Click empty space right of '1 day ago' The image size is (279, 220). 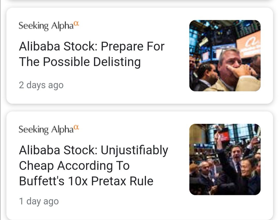click(x=124, y=201)
